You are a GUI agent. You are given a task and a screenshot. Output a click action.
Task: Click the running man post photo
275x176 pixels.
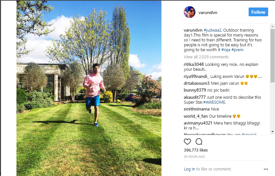click(89, 88)
